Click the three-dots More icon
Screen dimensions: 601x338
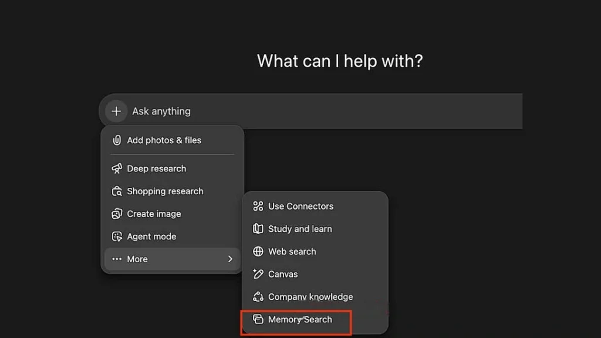pyautogui.click(x=117, y=259)
